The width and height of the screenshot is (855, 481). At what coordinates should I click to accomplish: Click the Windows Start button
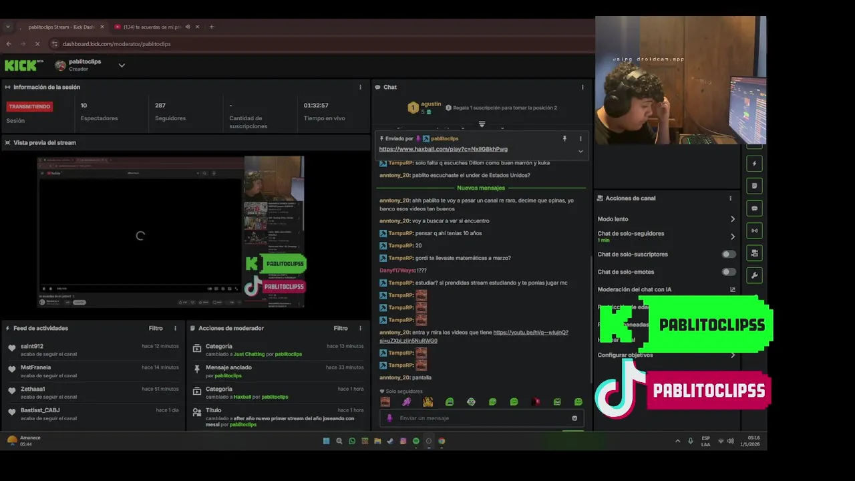[326, 441]
